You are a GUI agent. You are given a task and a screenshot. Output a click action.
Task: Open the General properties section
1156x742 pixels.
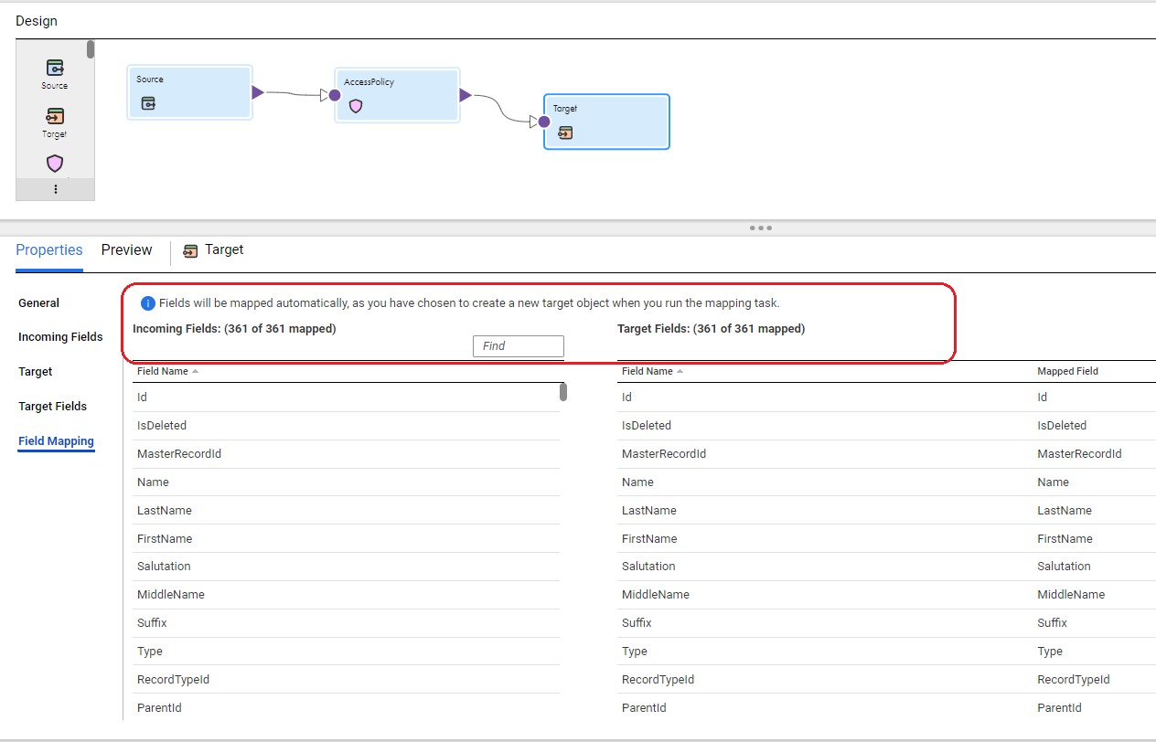coord(38,303)
